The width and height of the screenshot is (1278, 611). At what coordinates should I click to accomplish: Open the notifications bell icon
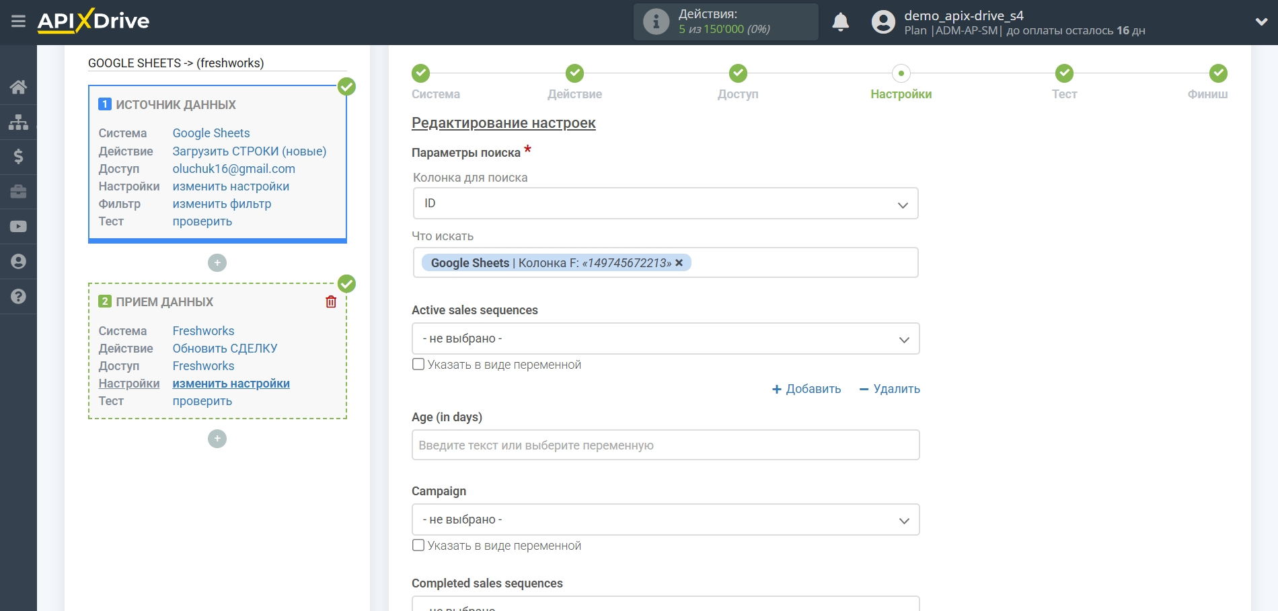[x=840, y=22]
